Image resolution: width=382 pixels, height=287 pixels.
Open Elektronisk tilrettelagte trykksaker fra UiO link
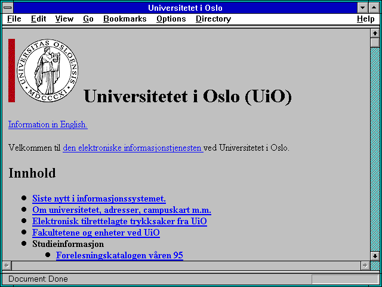pos(119,221)
